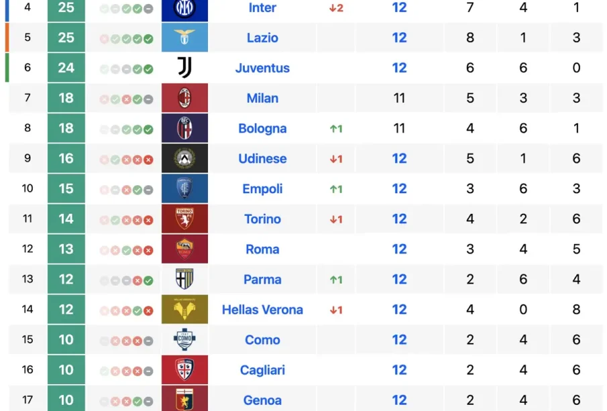607x411 pixels.
Task: Open the Roma team page link
Action: [262, 249]
